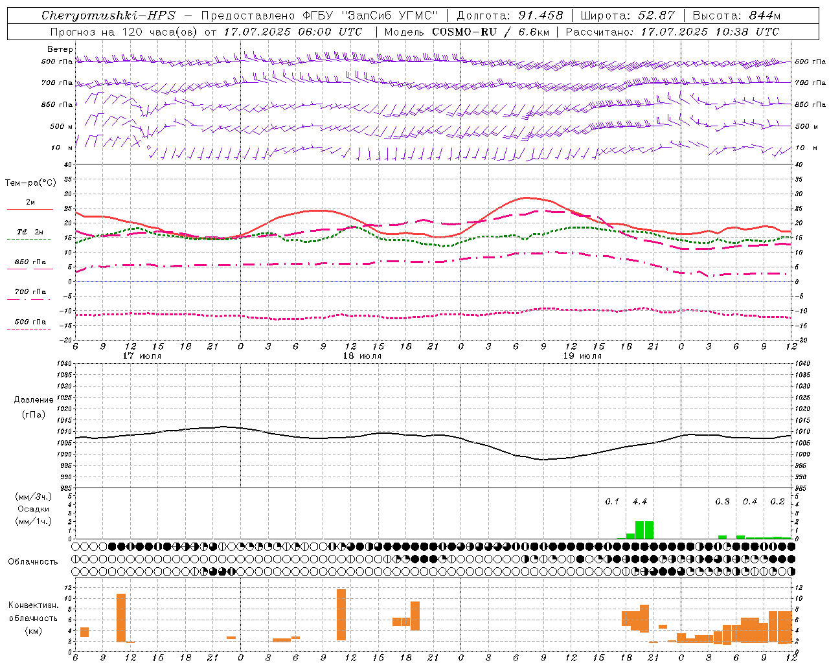The image size is (829, 663).
Task: Click the forecast start time 17.07.2025 06:00 UTC
Action: click(293, 32)
